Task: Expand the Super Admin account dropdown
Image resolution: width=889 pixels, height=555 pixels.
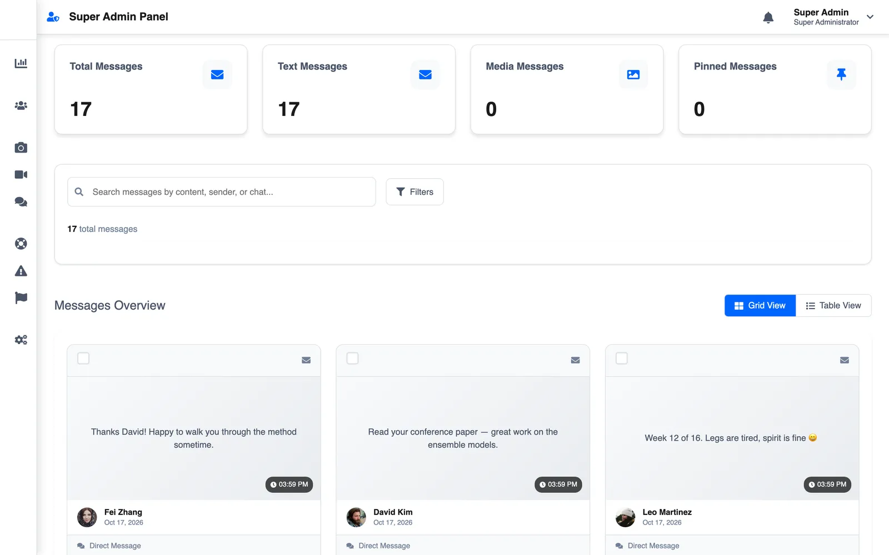Action: coord(870,17)
